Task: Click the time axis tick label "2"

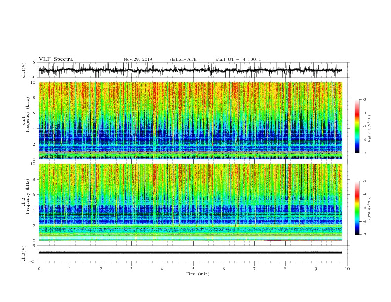Action: [101, 269]
